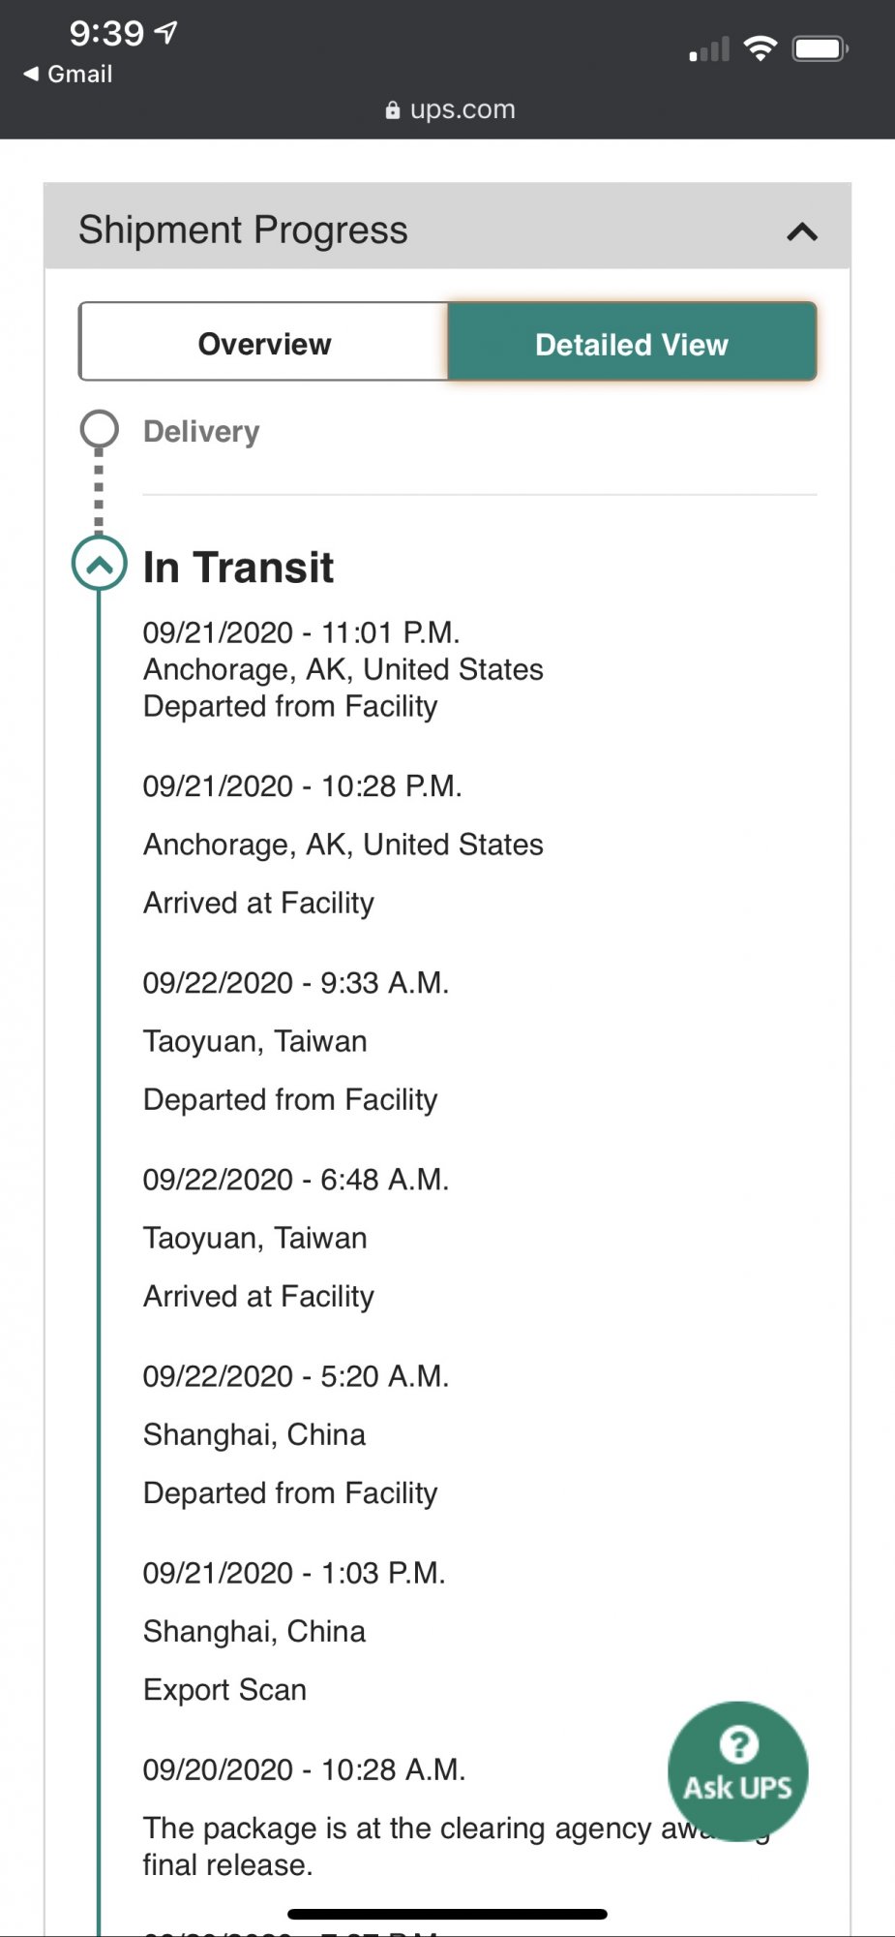Tap the Delivery stage label
895x1937 pixels.
[x=201, y=431]
